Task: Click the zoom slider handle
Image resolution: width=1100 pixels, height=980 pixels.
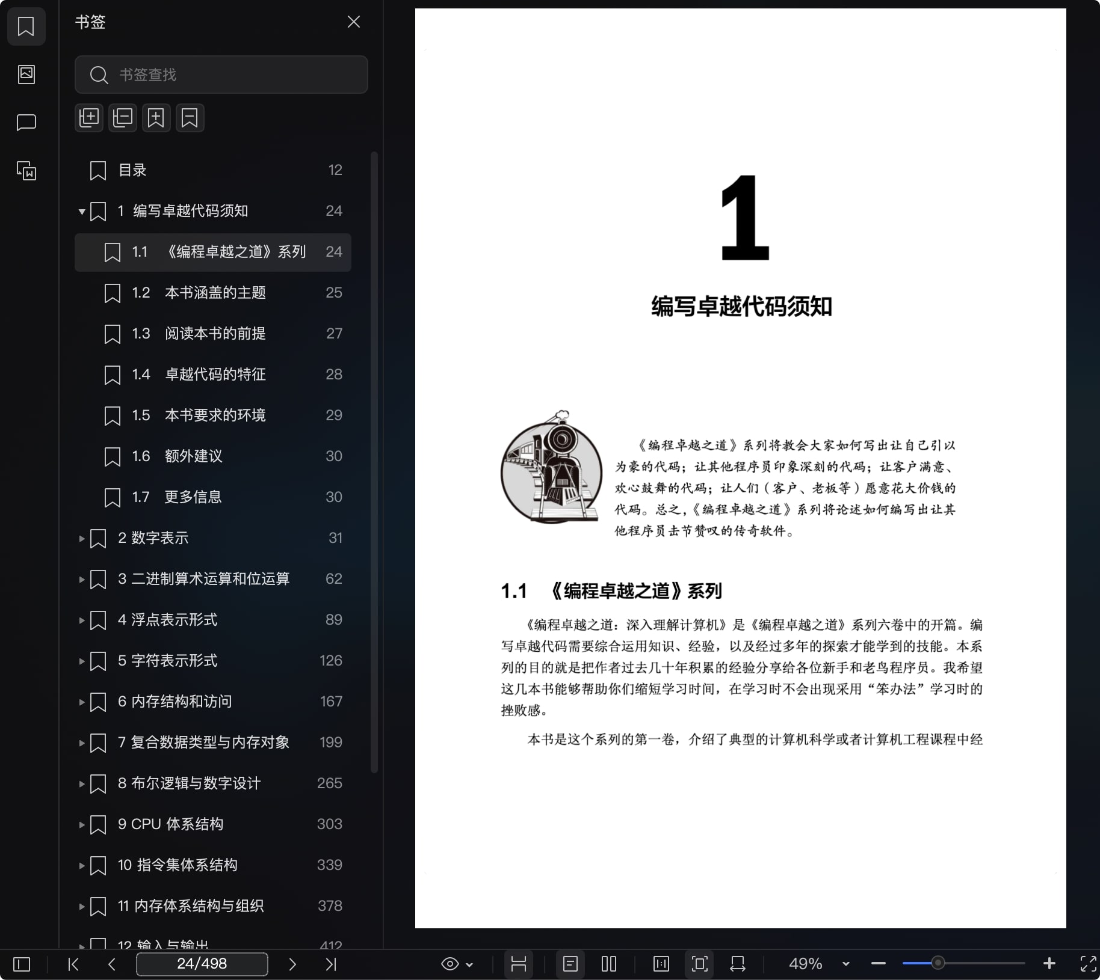Action: [x=938, y=963]
